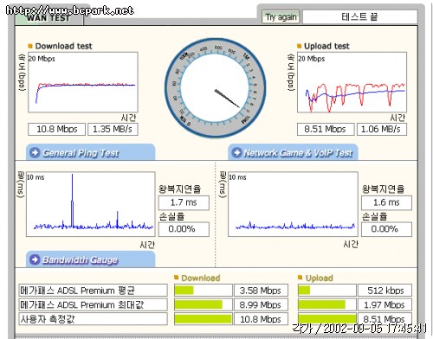Select the 10.8 Mbps download result field
Viewport: 433px width, 339px height.
(57, 129)
